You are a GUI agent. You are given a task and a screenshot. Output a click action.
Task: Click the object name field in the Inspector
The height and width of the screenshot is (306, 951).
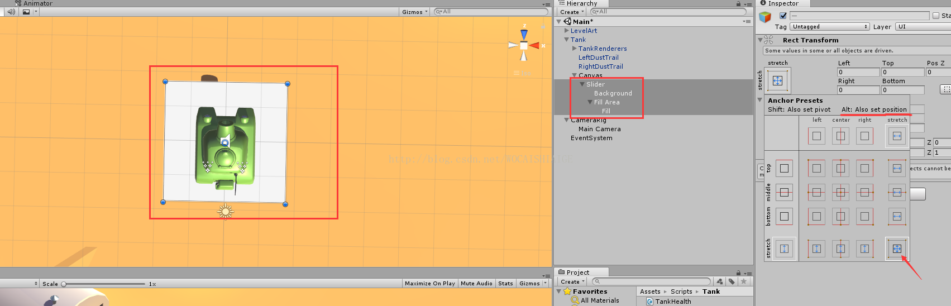(859, 16)
